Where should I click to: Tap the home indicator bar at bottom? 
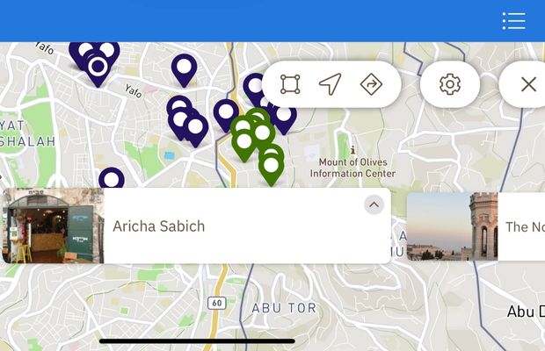pos(197,341)
